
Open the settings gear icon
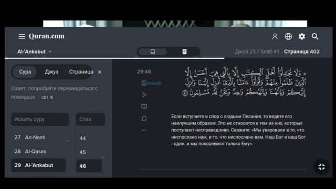tap(302, 36)
